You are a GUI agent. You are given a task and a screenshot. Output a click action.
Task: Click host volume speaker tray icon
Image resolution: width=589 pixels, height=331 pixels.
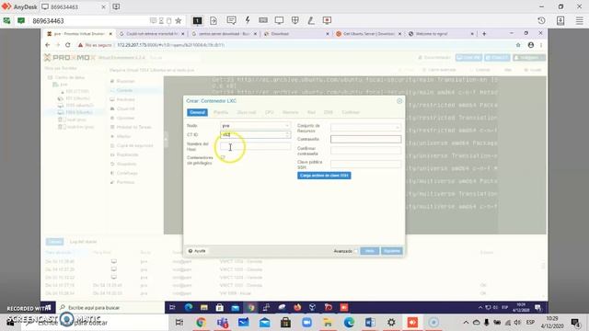tap(517, 323)
